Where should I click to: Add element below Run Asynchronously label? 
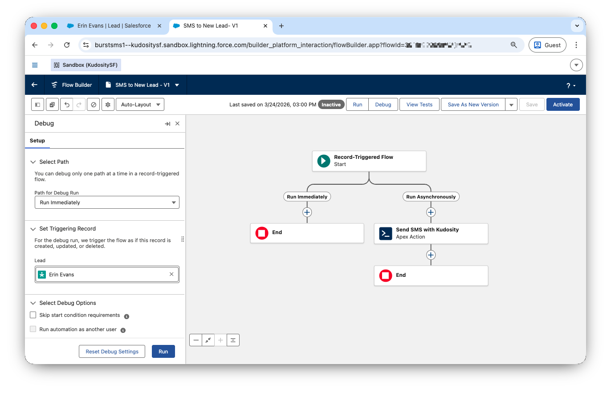(x=431, y=212)
